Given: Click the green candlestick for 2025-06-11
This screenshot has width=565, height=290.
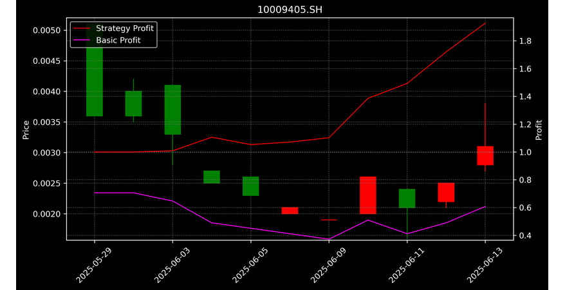Looking at the screenshot, I should click(407, 198).
